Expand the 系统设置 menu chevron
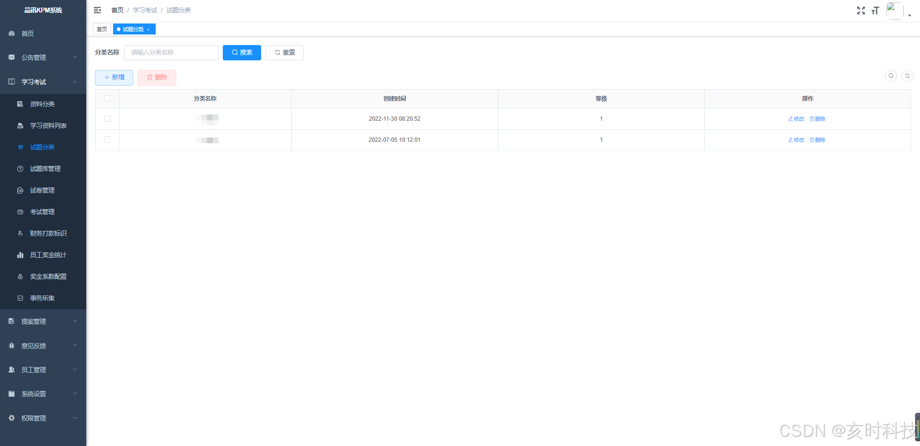The image size is (920, 446). pyautogui.click(x=75, y=394)
